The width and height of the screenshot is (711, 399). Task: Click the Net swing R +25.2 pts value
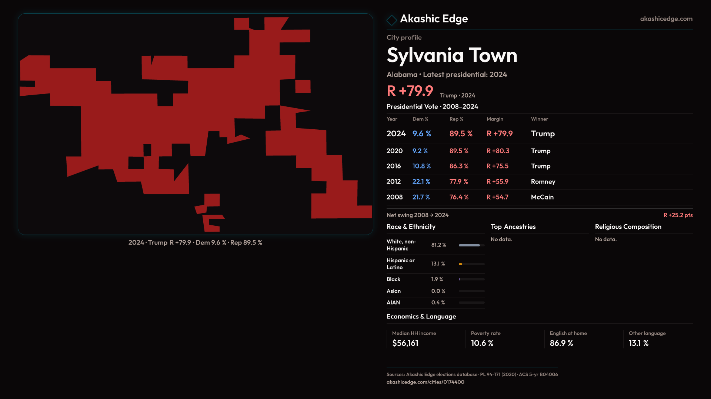678,215
